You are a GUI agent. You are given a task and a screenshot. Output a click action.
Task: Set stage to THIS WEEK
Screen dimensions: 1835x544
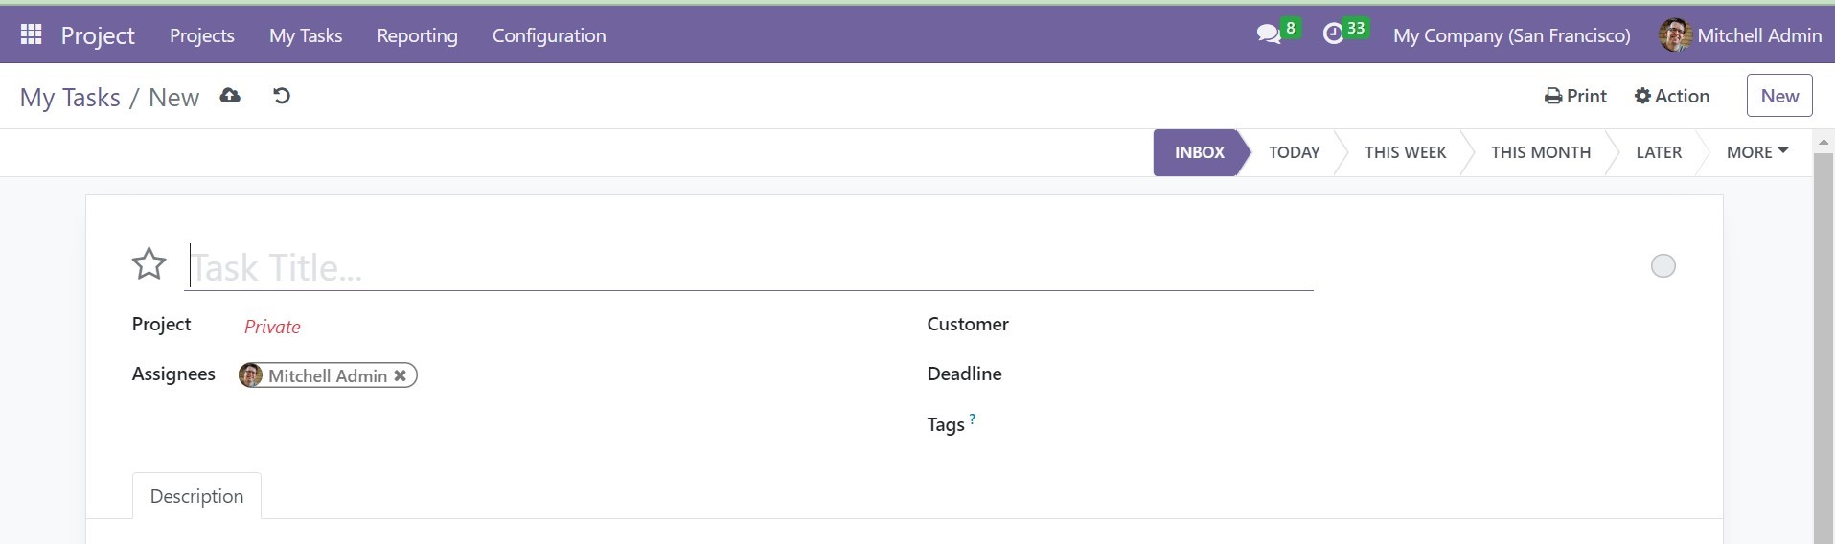click(1405, 152)
